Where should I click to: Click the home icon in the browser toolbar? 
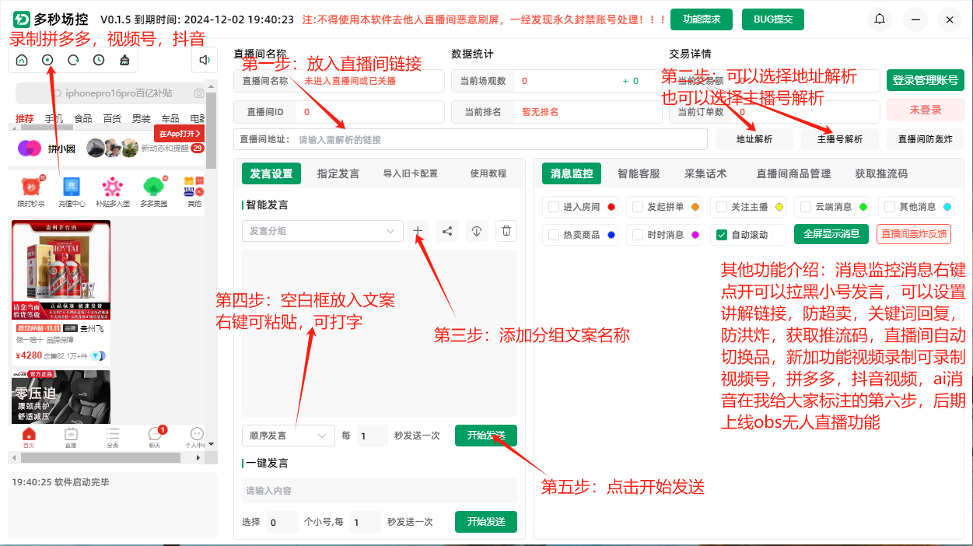(22, 59)
